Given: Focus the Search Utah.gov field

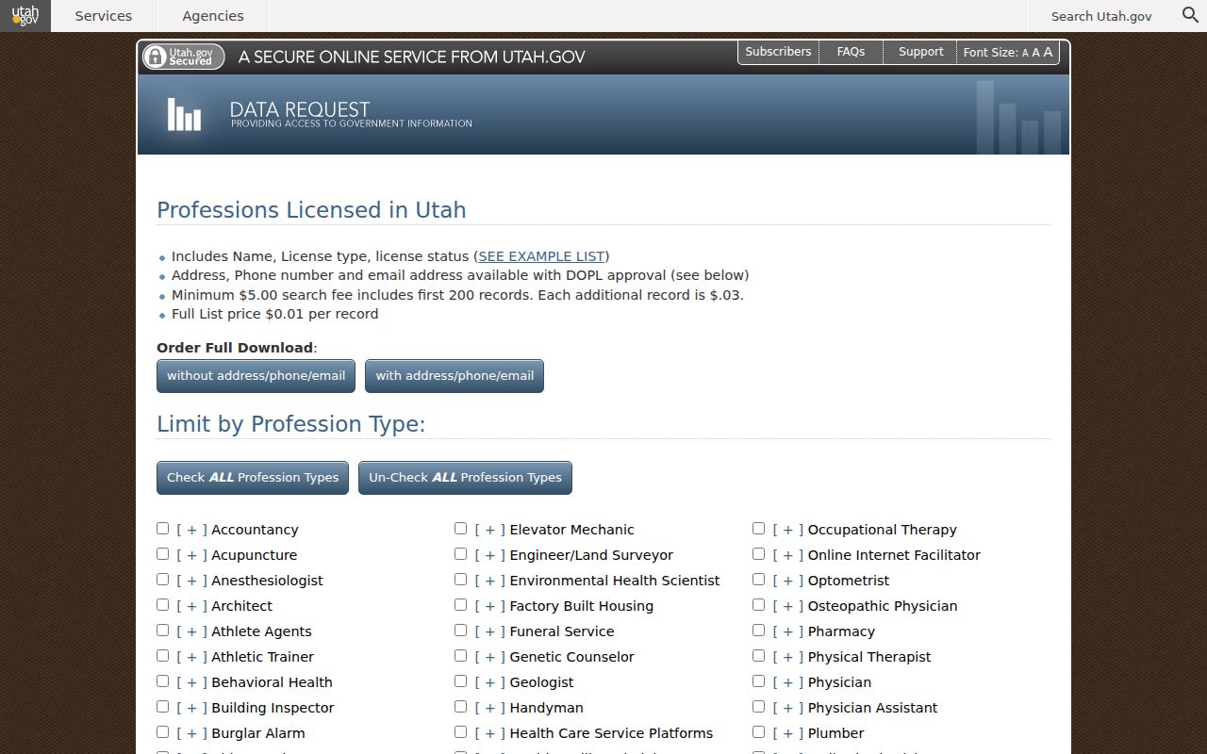Looking at the screenshot, I should click(x=1101, y=16).
